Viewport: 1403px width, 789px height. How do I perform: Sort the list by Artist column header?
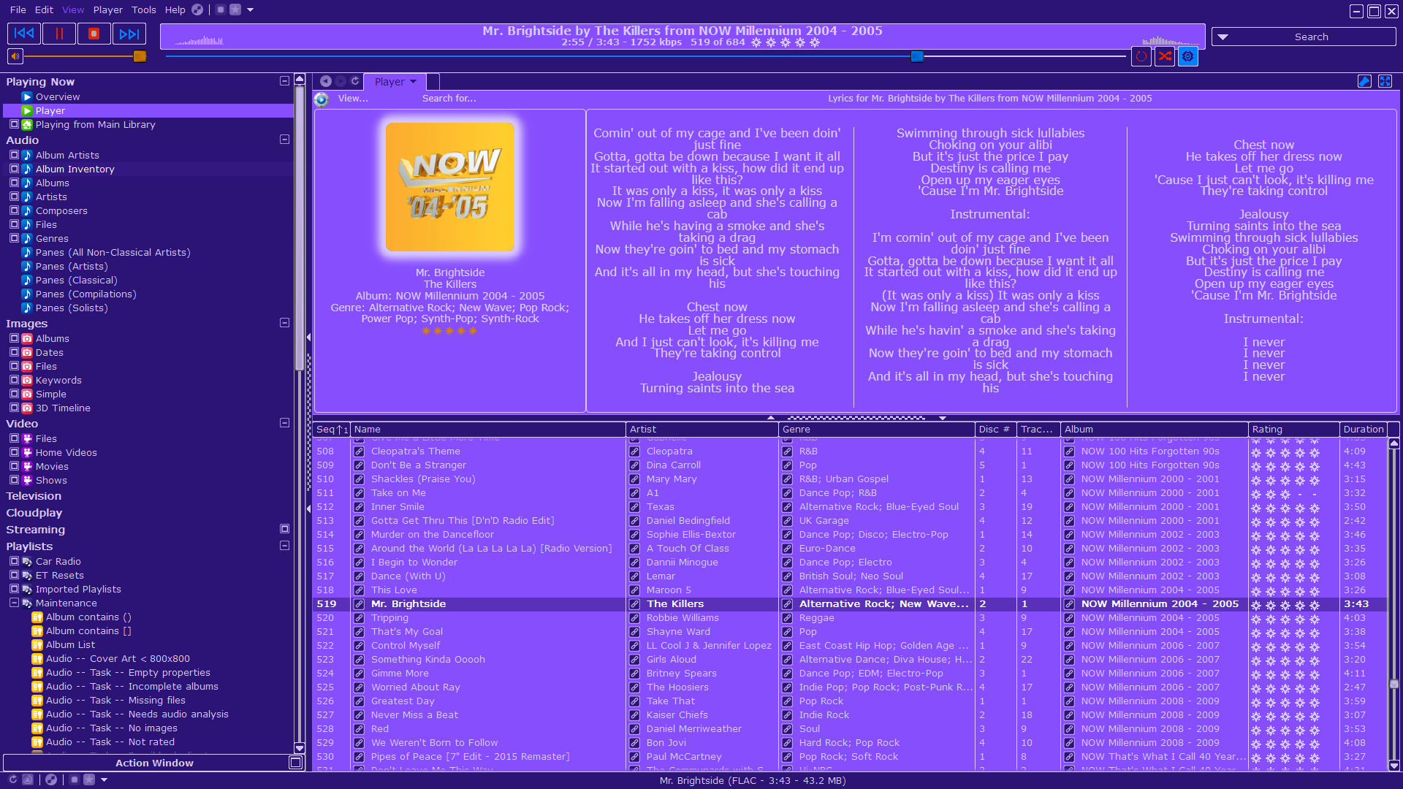[701, 430]
